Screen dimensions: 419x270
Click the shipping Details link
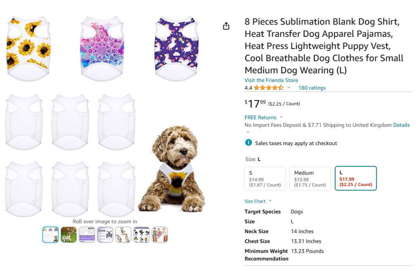click(401, 125)
